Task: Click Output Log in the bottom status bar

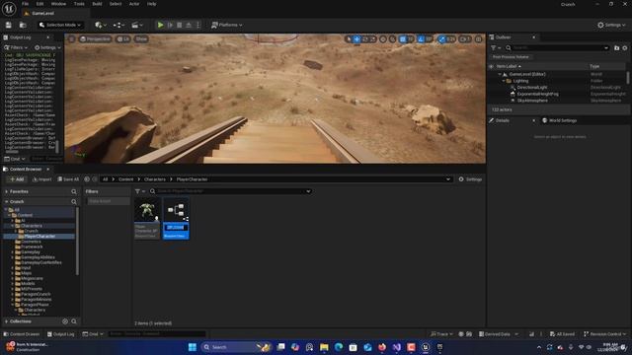Action: (60, 334)
